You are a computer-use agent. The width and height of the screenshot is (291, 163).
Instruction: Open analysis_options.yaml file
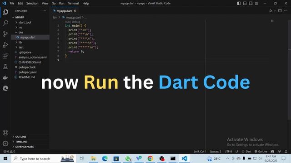(x=30, y=58)
